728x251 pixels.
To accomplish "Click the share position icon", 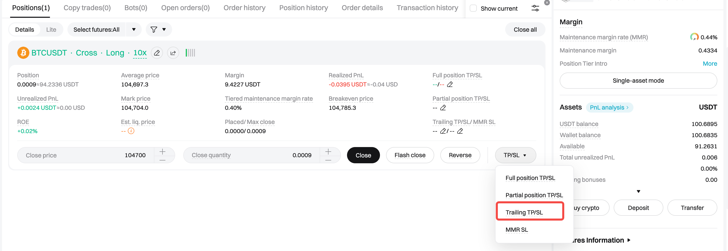I will [x=173, y=53].
